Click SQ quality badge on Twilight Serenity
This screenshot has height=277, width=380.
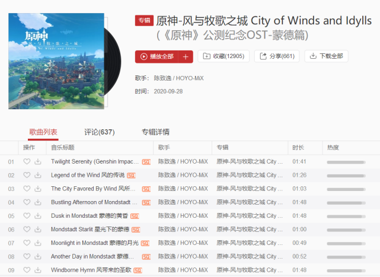[x=146, y=162]
